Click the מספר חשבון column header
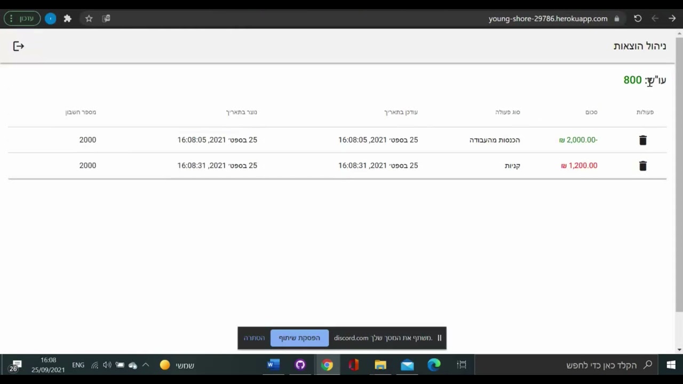Screen dimensions: 683x384 pyautogui.click(x=81, y=113)
